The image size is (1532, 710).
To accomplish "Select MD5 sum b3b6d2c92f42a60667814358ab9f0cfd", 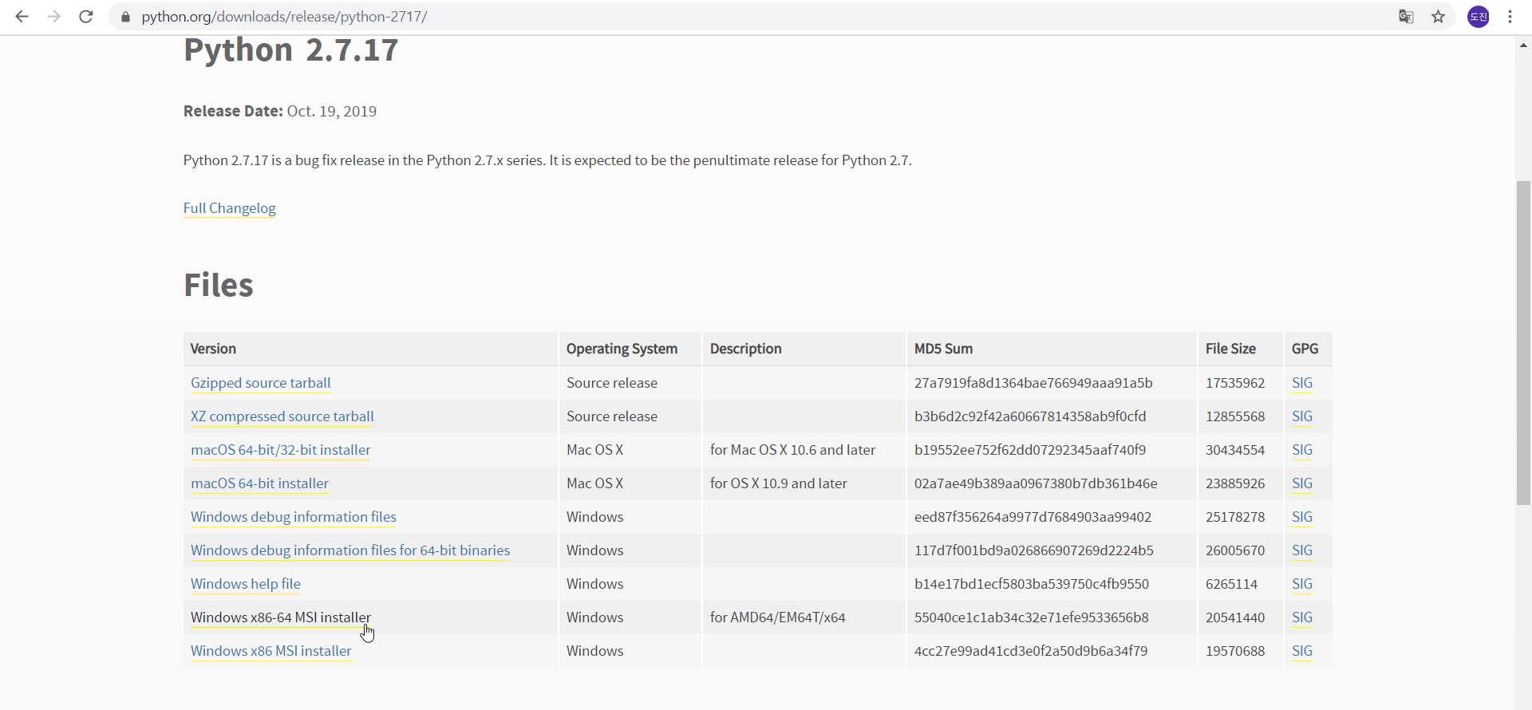I will 1030,416.
